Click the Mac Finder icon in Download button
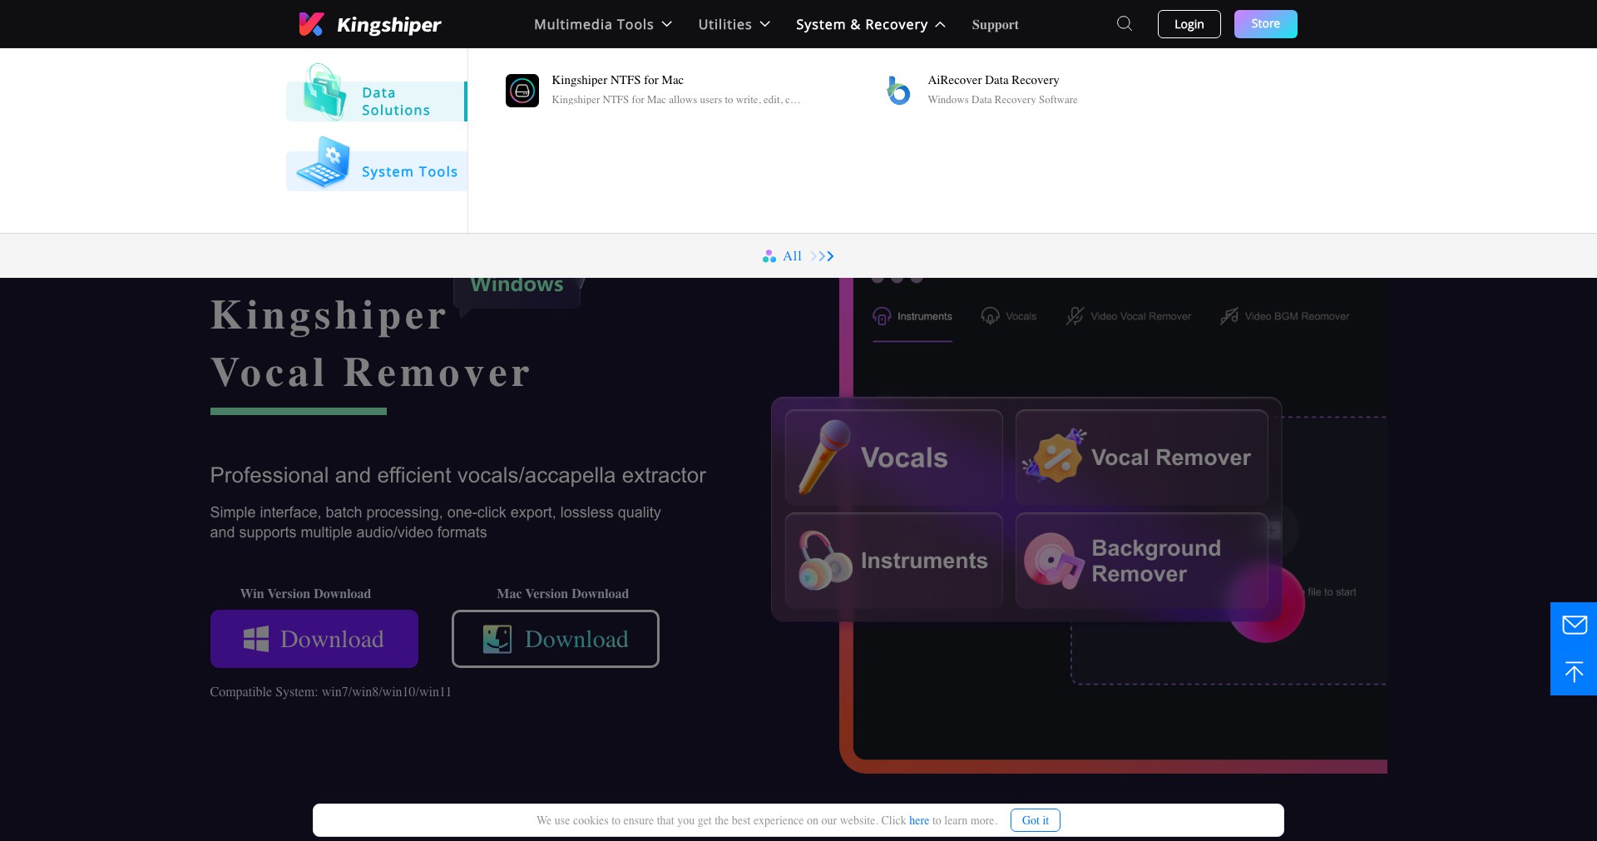 coord(497,639)
